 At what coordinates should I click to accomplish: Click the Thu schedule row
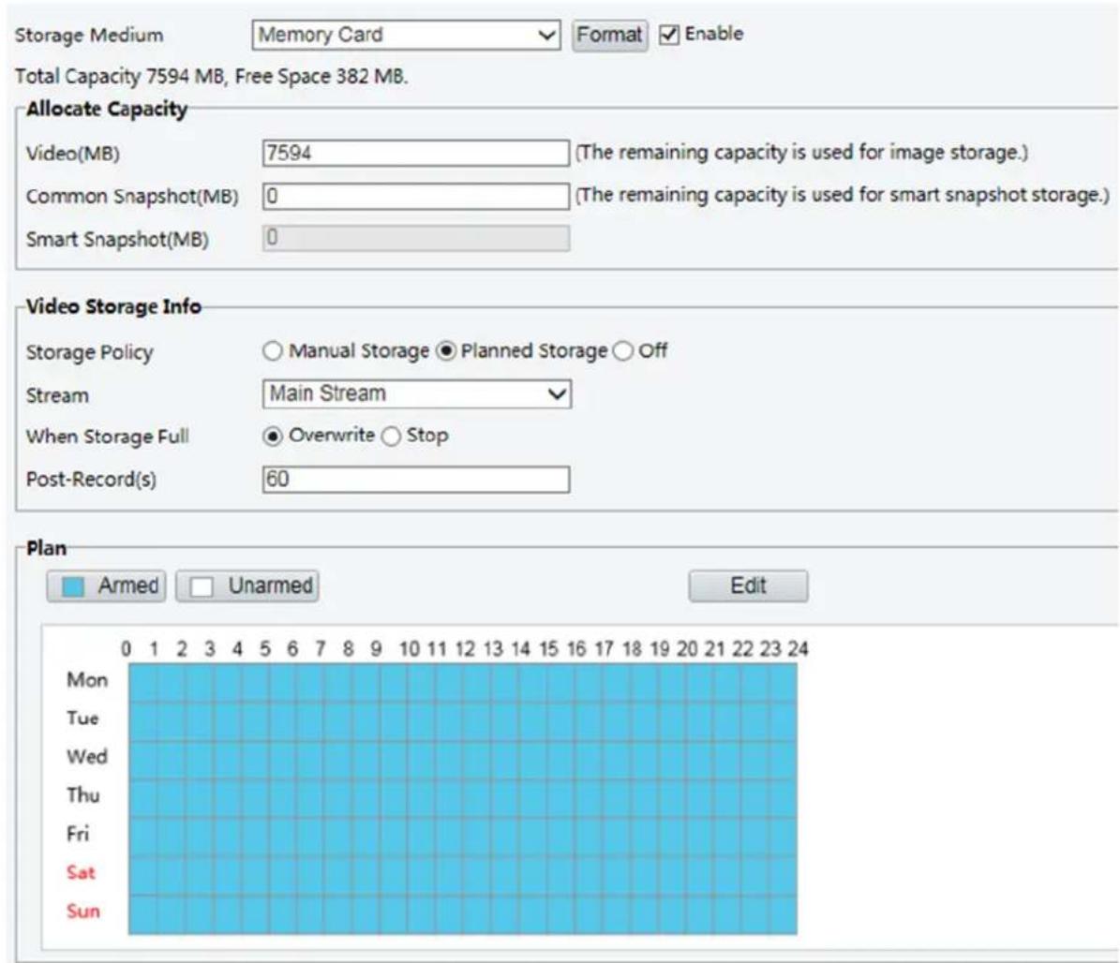coord(463,798)
